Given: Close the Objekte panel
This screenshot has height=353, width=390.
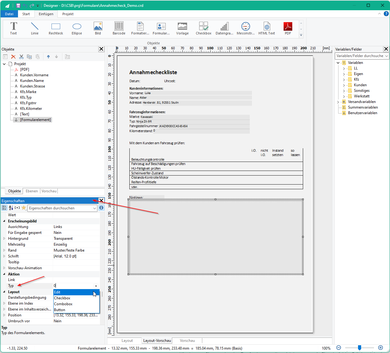Looking at the screenshot, I should 101,49.
